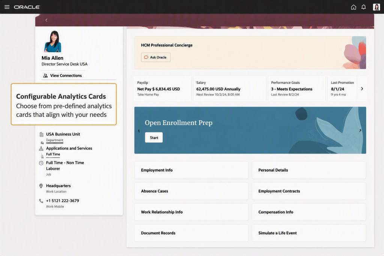This screenshot has height=256, width=384.
Task: Open Personal Details section
Action: [x=309, y=170]
